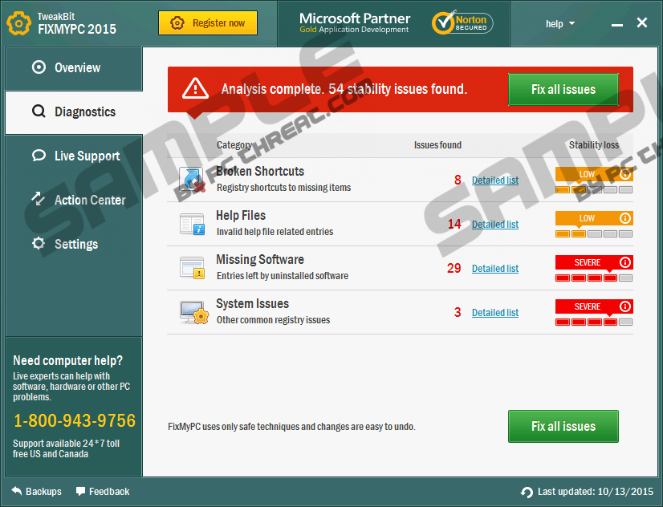Click the TweakBit gear logo icon
Image resolution: width=663 pixels, height=507 pixels.
18,22
